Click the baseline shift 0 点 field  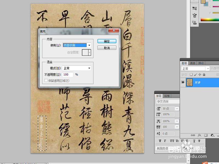click(168, 134)
